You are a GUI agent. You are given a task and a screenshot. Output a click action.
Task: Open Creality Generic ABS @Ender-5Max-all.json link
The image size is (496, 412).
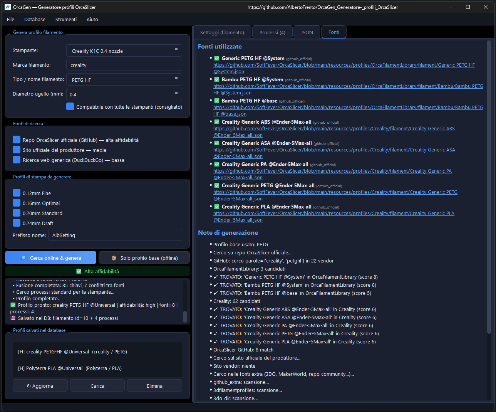[x=334, y=132]
